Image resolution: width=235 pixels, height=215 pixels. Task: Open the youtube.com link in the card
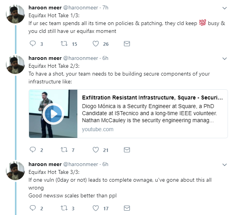(x=98, y=129)
